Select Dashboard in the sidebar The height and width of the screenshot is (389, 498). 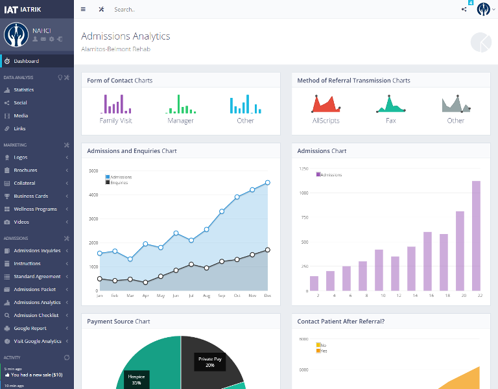[26, 61]
